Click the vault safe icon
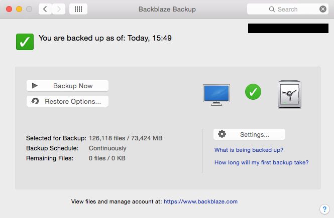Screen dimensions: 334x218 pos(289,94)
